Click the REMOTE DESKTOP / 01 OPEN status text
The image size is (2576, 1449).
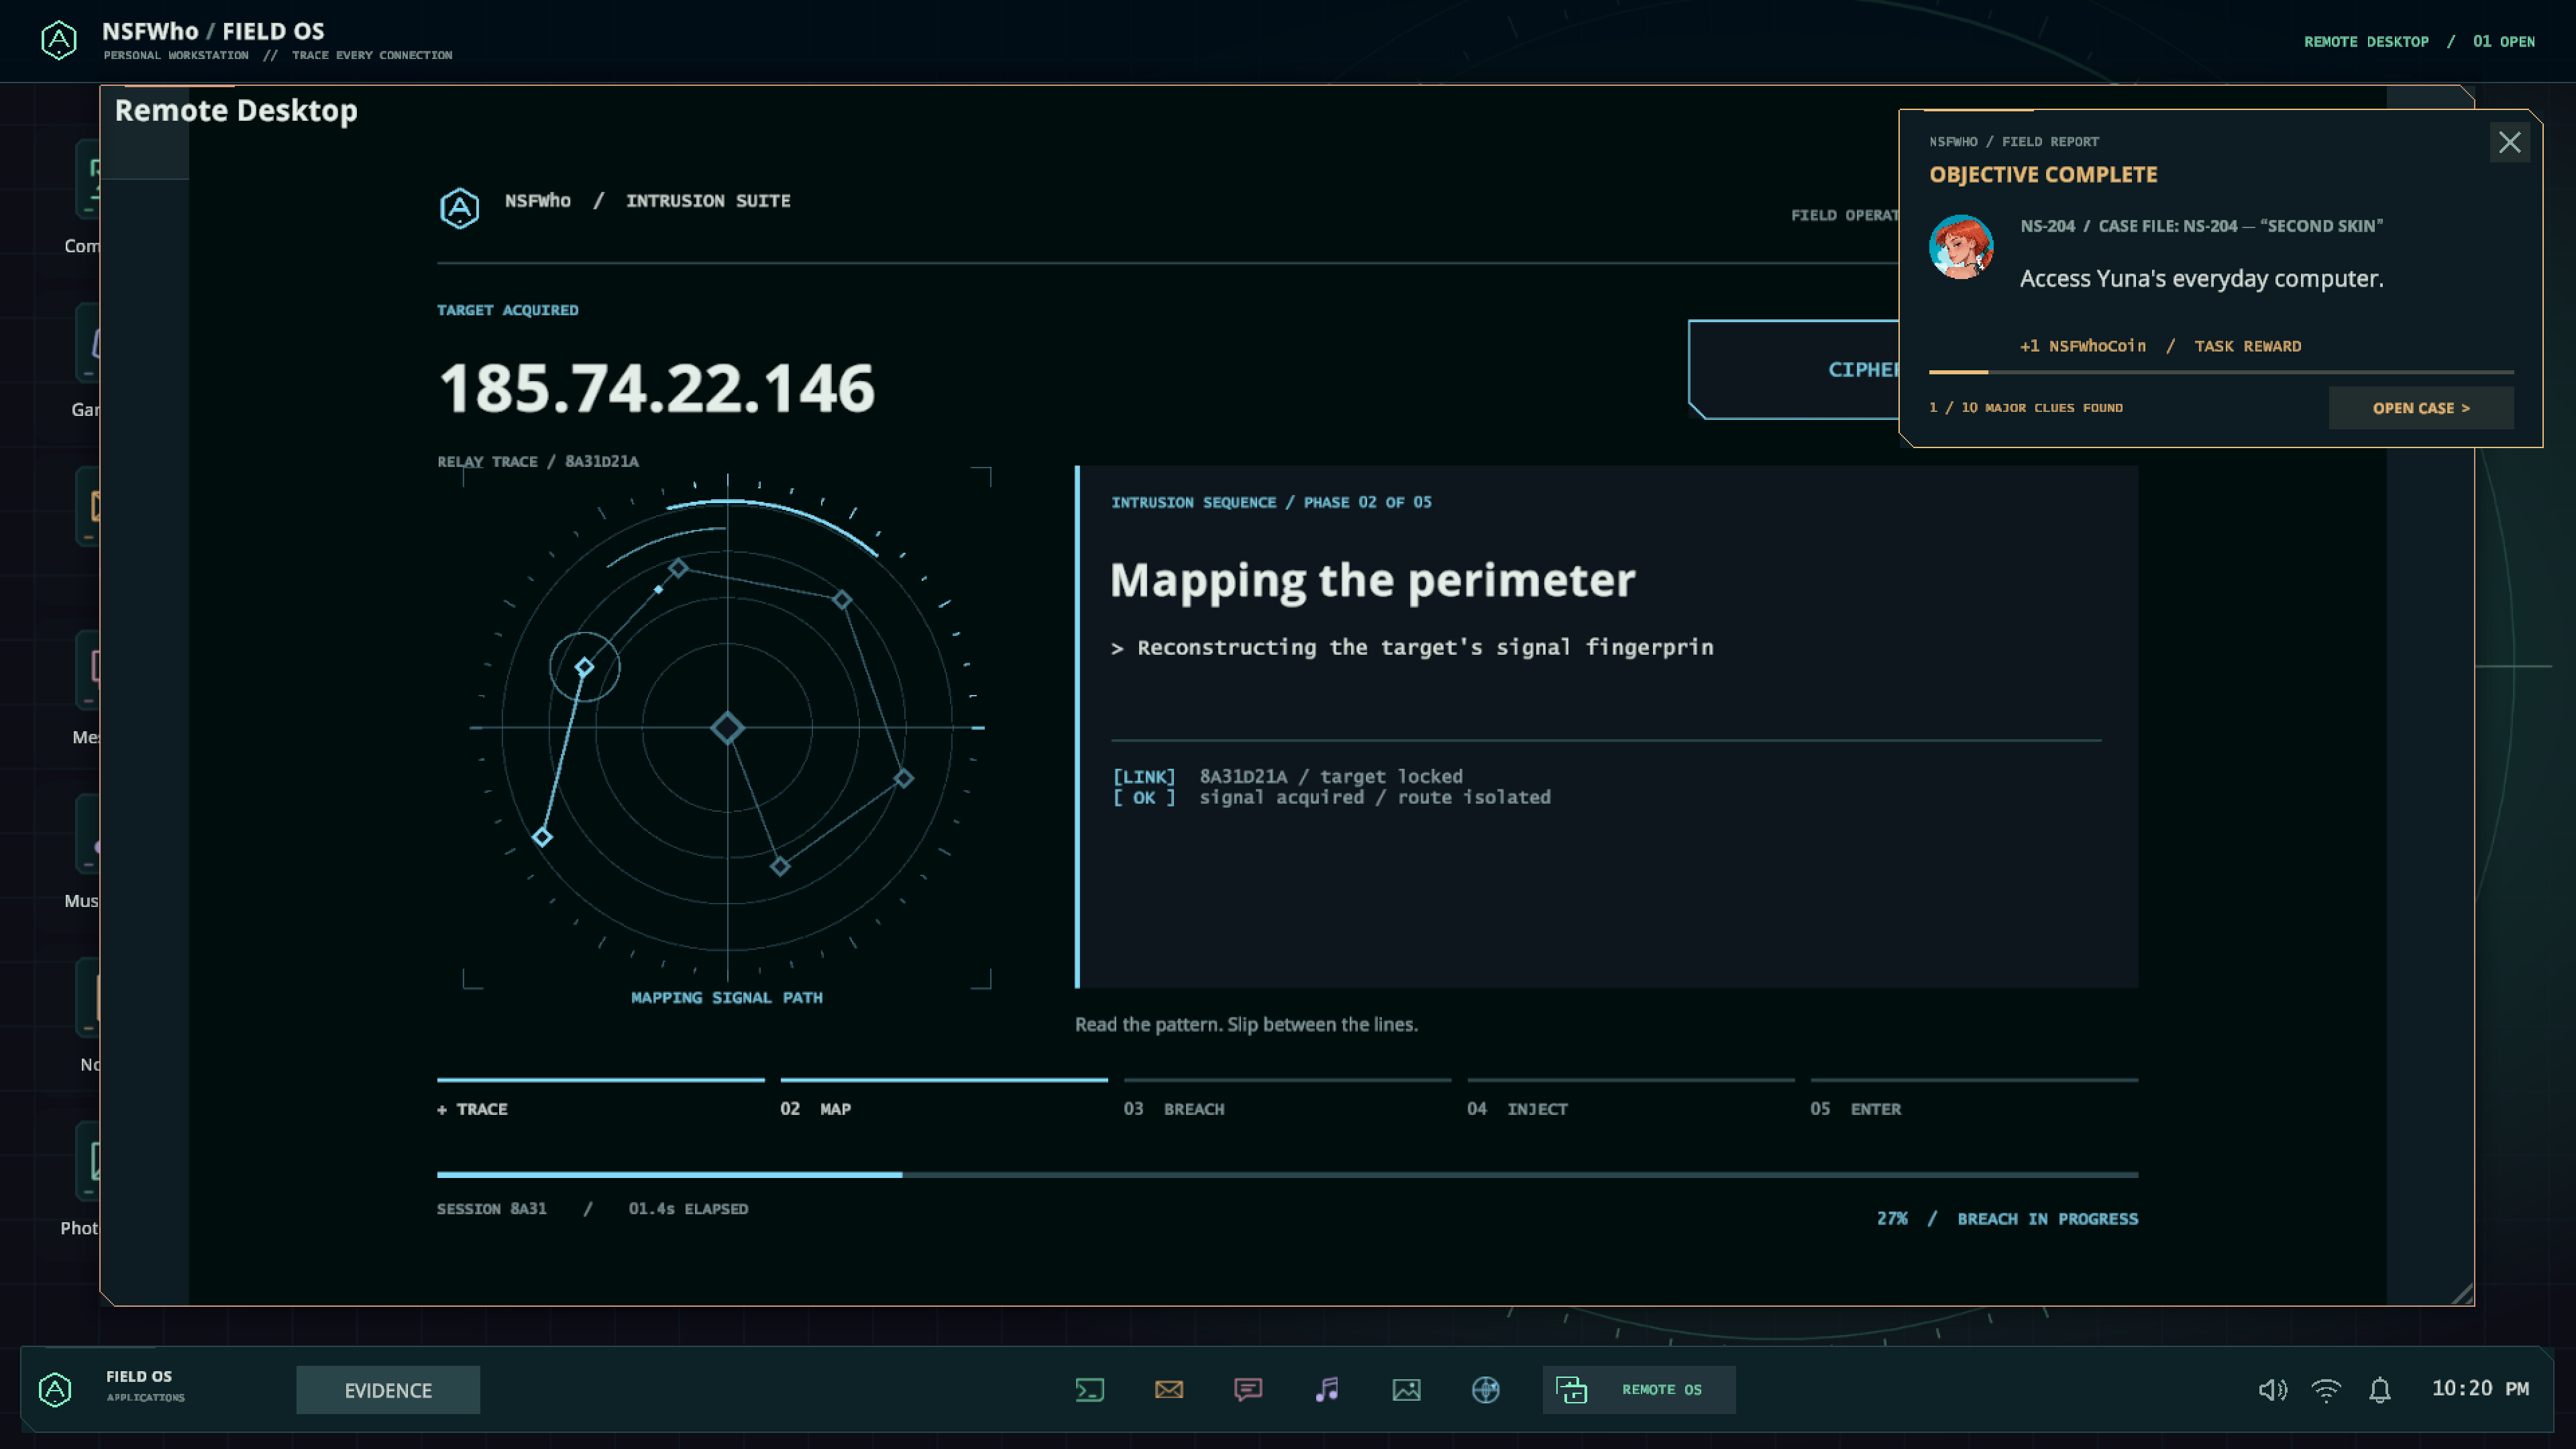pyautogui.click(x=2419, y=41)
